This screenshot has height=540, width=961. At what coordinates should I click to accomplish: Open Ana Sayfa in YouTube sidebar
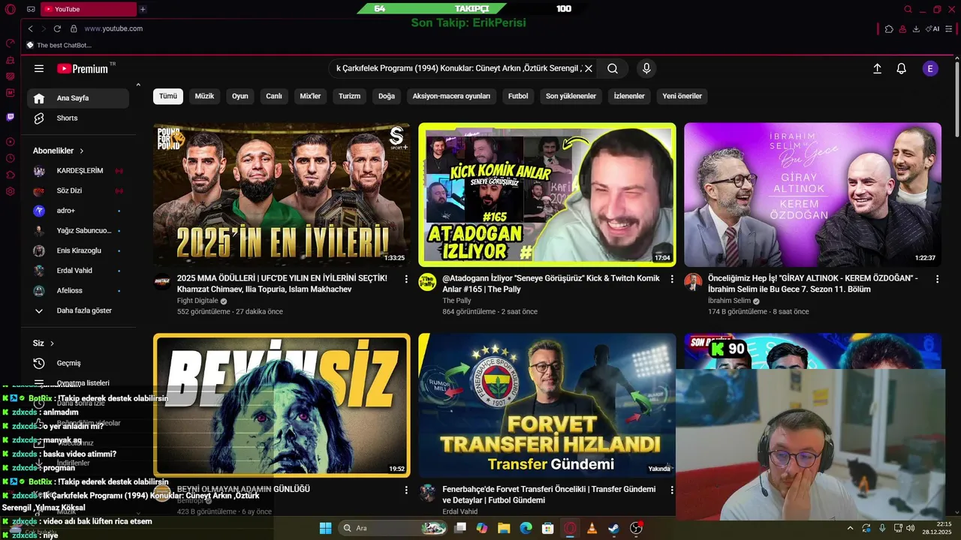78,98
